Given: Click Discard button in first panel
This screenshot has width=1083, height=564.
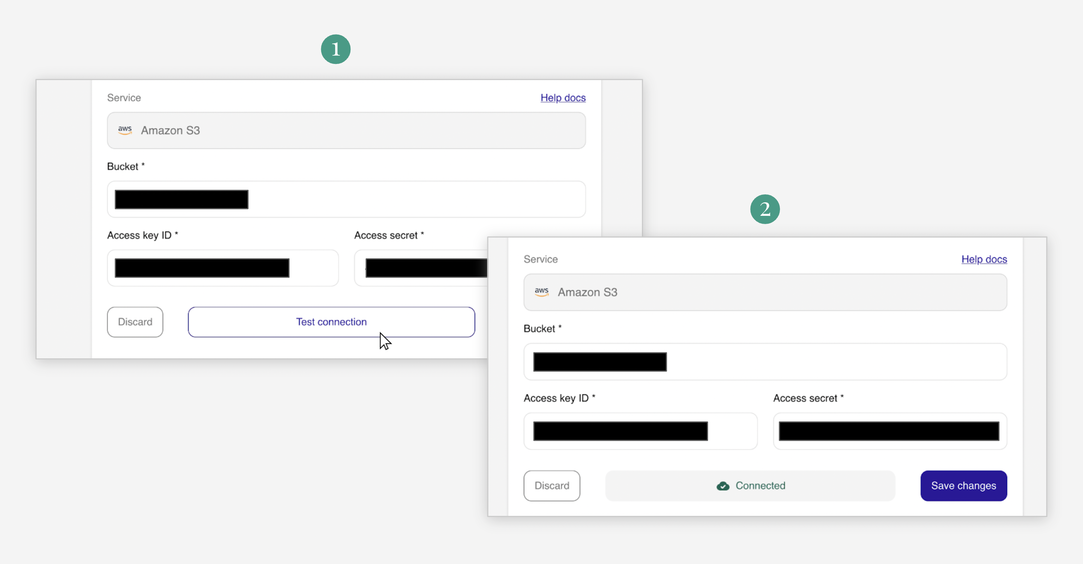Looking at the screenshot, I should coord(135,321).
